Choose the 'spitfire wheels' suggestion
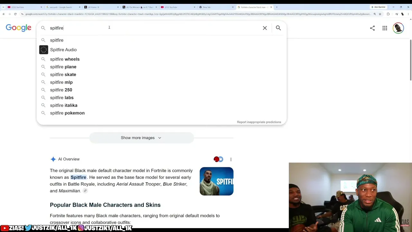 tap(161, 59)
